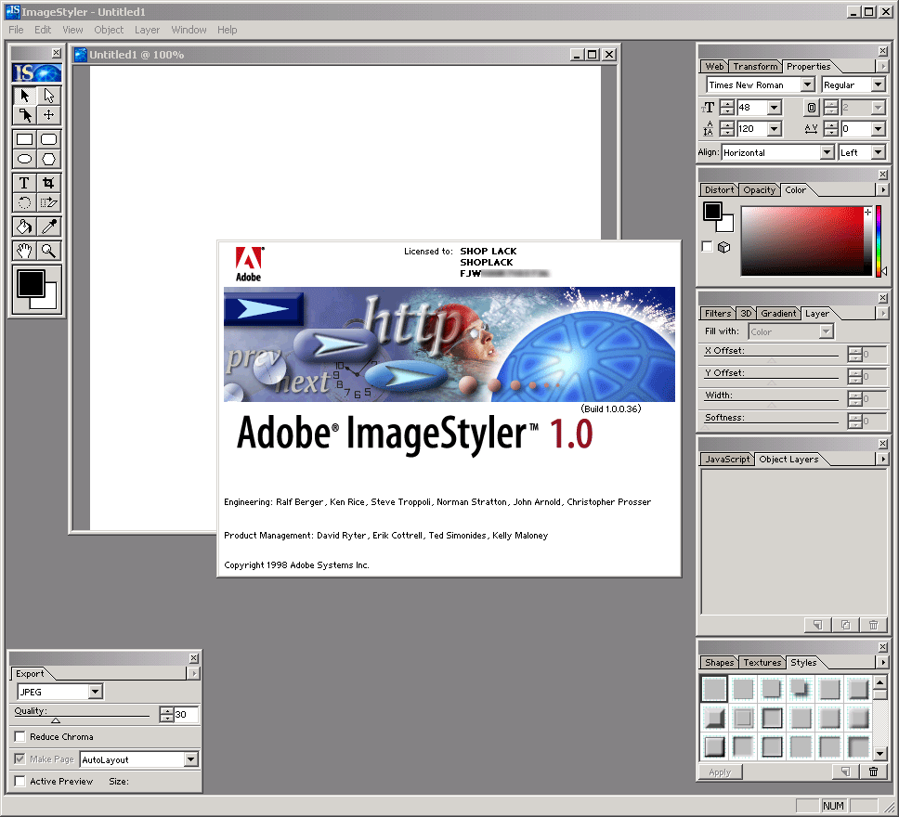Viewport: 899px width, 817px height.
Task: Open the Regular font style dropdown
Action: coord(878,84)
